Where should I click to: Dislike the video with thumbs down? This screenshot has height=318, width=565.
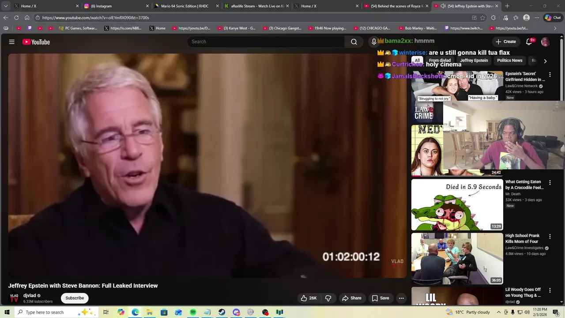point(328,298)
